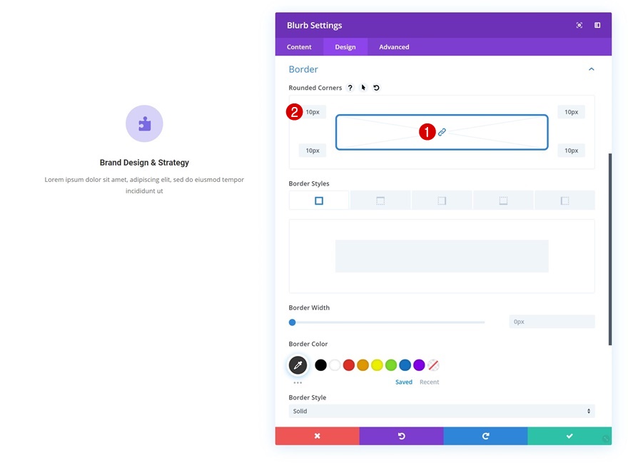Redo change in footer bar

click(x=485, y=436)
